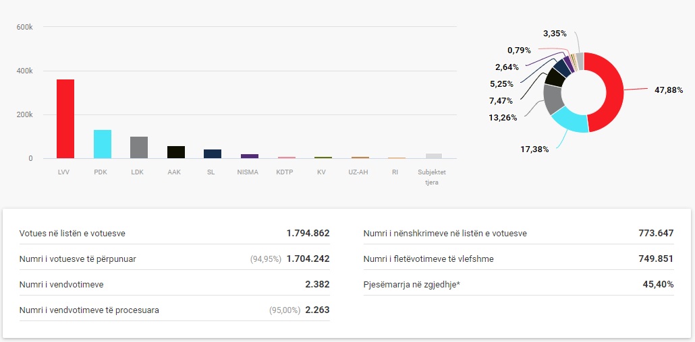Screen dimensions: 695x342
Task: Select the black donut chart segment
Action: pos(555,77)
